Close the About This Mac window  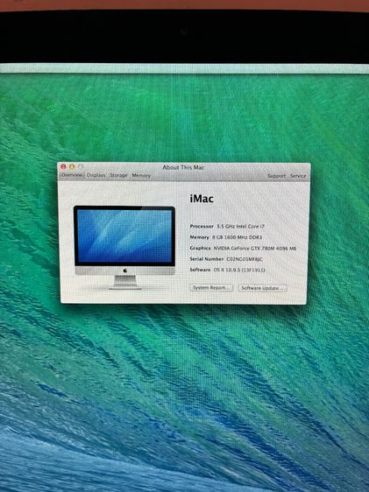coord(63,166)
